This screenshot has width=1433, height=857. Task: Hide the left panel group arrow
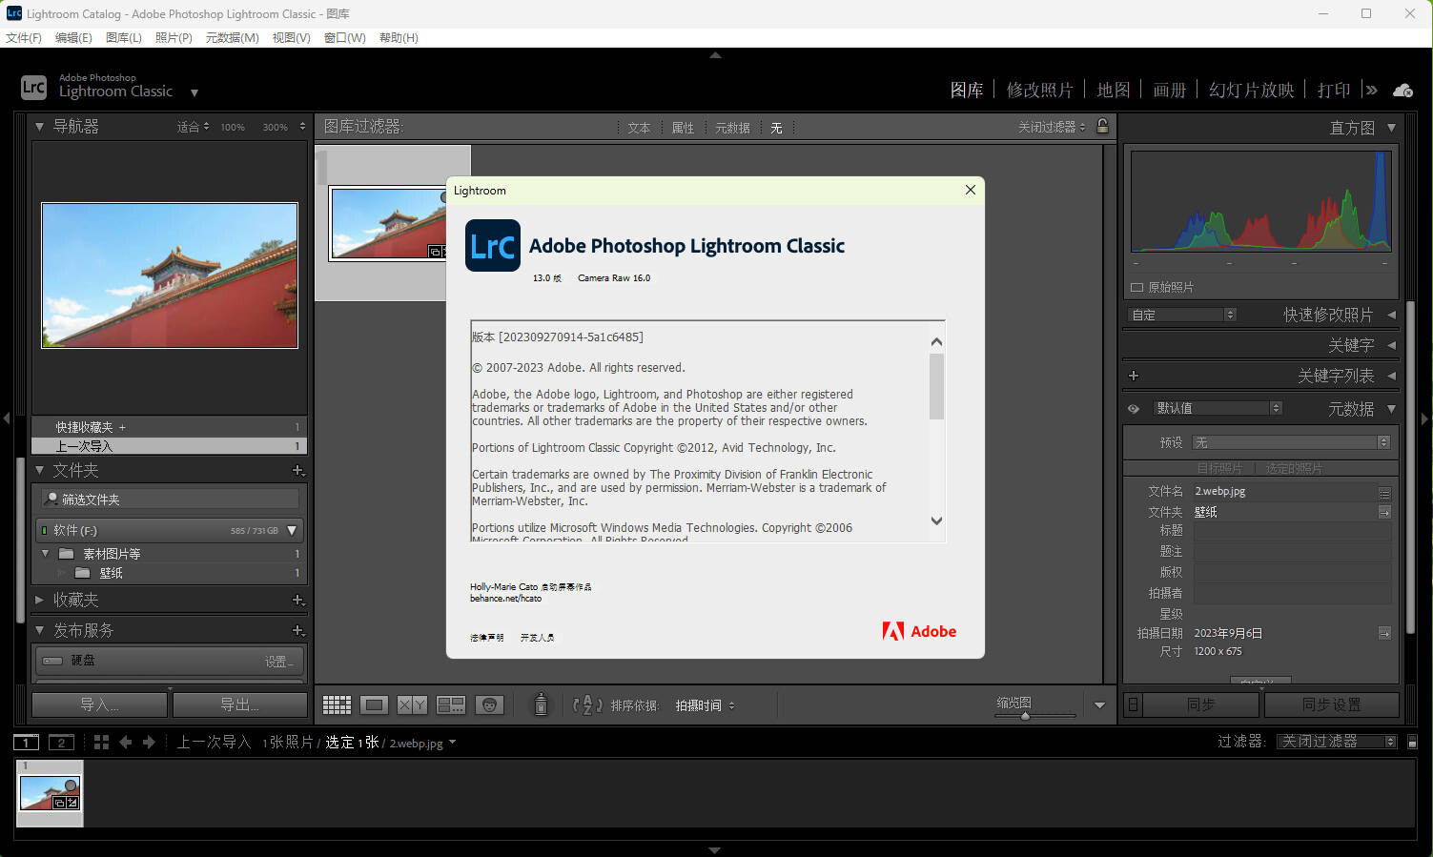6,418
